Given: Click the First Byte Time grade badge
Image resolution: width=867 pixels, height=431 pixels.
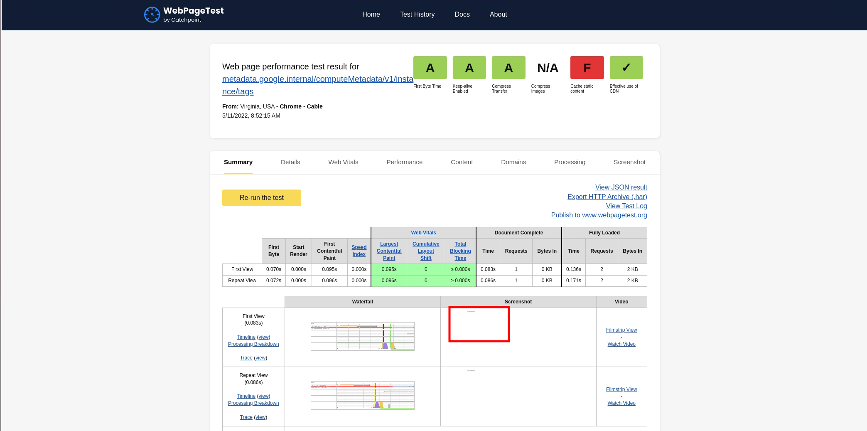Looking at the screenshot, I should (430, 67).
